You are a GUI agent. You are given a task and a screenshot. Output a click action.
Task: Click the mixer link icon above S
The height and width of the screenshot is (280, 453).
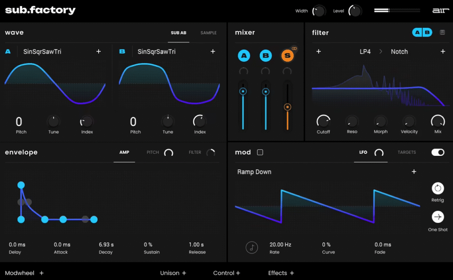[x=295, y=49]
